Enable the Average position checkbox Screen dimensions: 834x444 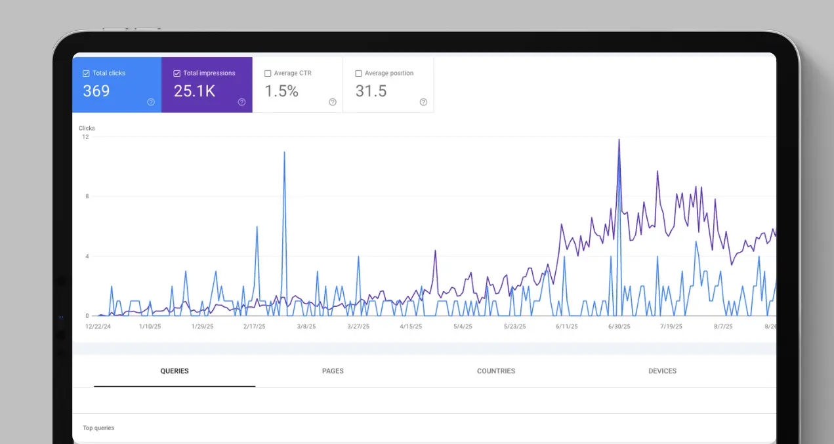tap(358, 73)
